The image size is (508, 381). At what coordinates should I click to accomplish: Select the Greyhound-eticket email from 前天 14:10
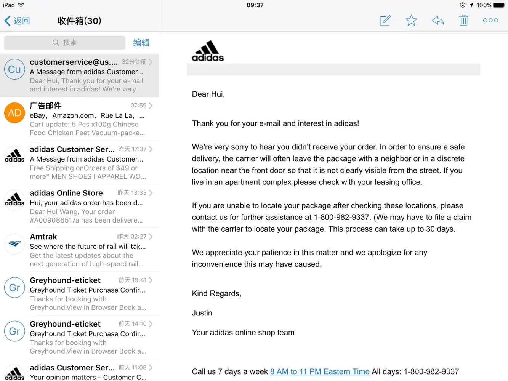[88, 337]
